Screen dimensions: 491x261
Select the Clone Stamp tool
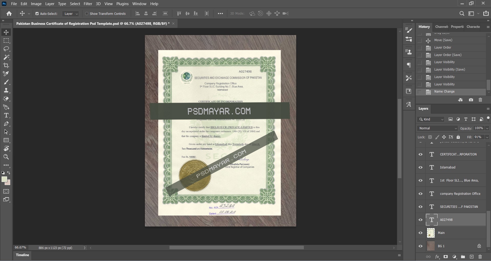click(x=6, y=90)
